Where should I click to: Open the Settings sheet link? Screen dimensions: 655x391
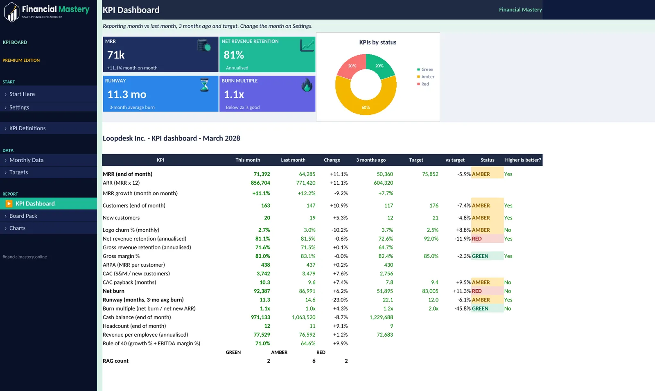[48, 107]
